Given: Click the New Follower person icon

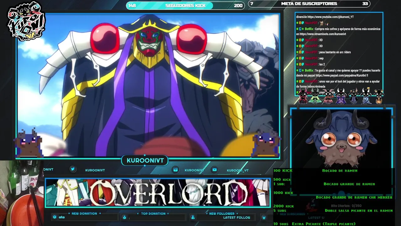Looking at the screenshot, I should point(193,218).
